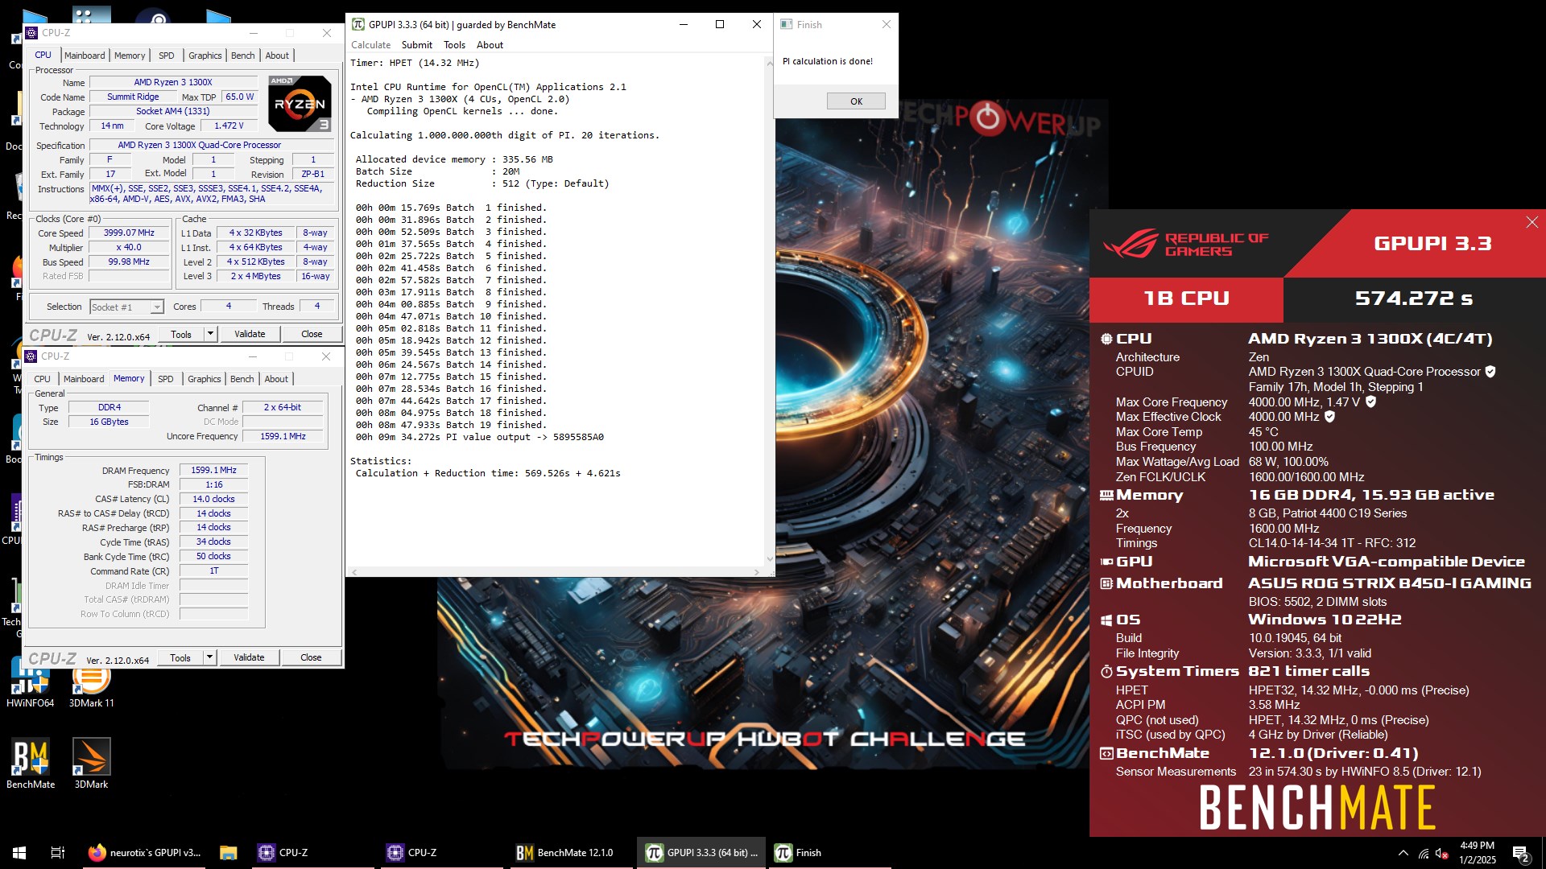Click Close in the CPU tab window
1546x869 pixels.
312,334
